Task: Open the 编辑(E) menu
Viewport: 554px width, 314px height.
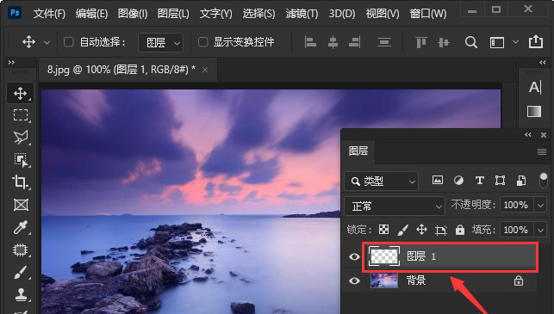Action: (x=91, y=14)
